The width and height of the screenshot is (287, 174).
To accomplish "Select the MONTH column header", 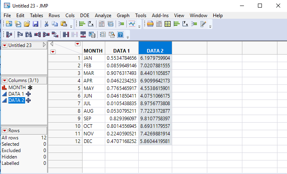I will pos(94,48).
